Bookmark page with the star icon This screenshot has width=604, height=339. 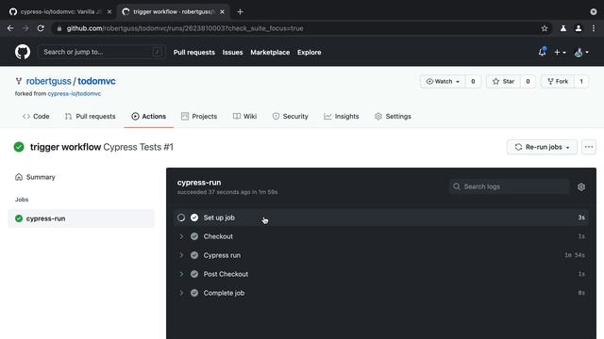pyautogui.click(x=545, y=28)
